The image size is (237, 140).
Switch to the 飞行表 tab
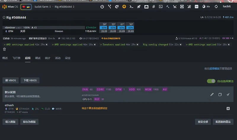(16, 58)
